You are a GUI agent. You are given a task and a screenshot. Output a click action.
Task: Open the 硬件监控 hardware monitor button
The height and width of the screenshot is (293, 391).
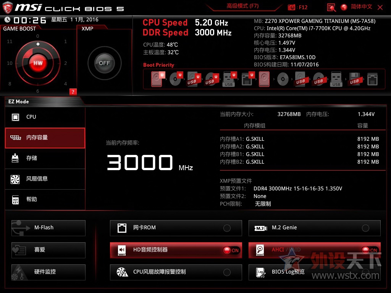click(x=48, y=272)
